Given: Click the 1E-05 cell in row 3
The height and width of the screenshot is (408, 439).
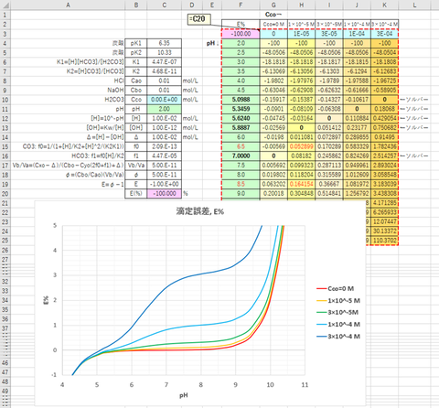Looking at the screenshot, I should [301, 34].
